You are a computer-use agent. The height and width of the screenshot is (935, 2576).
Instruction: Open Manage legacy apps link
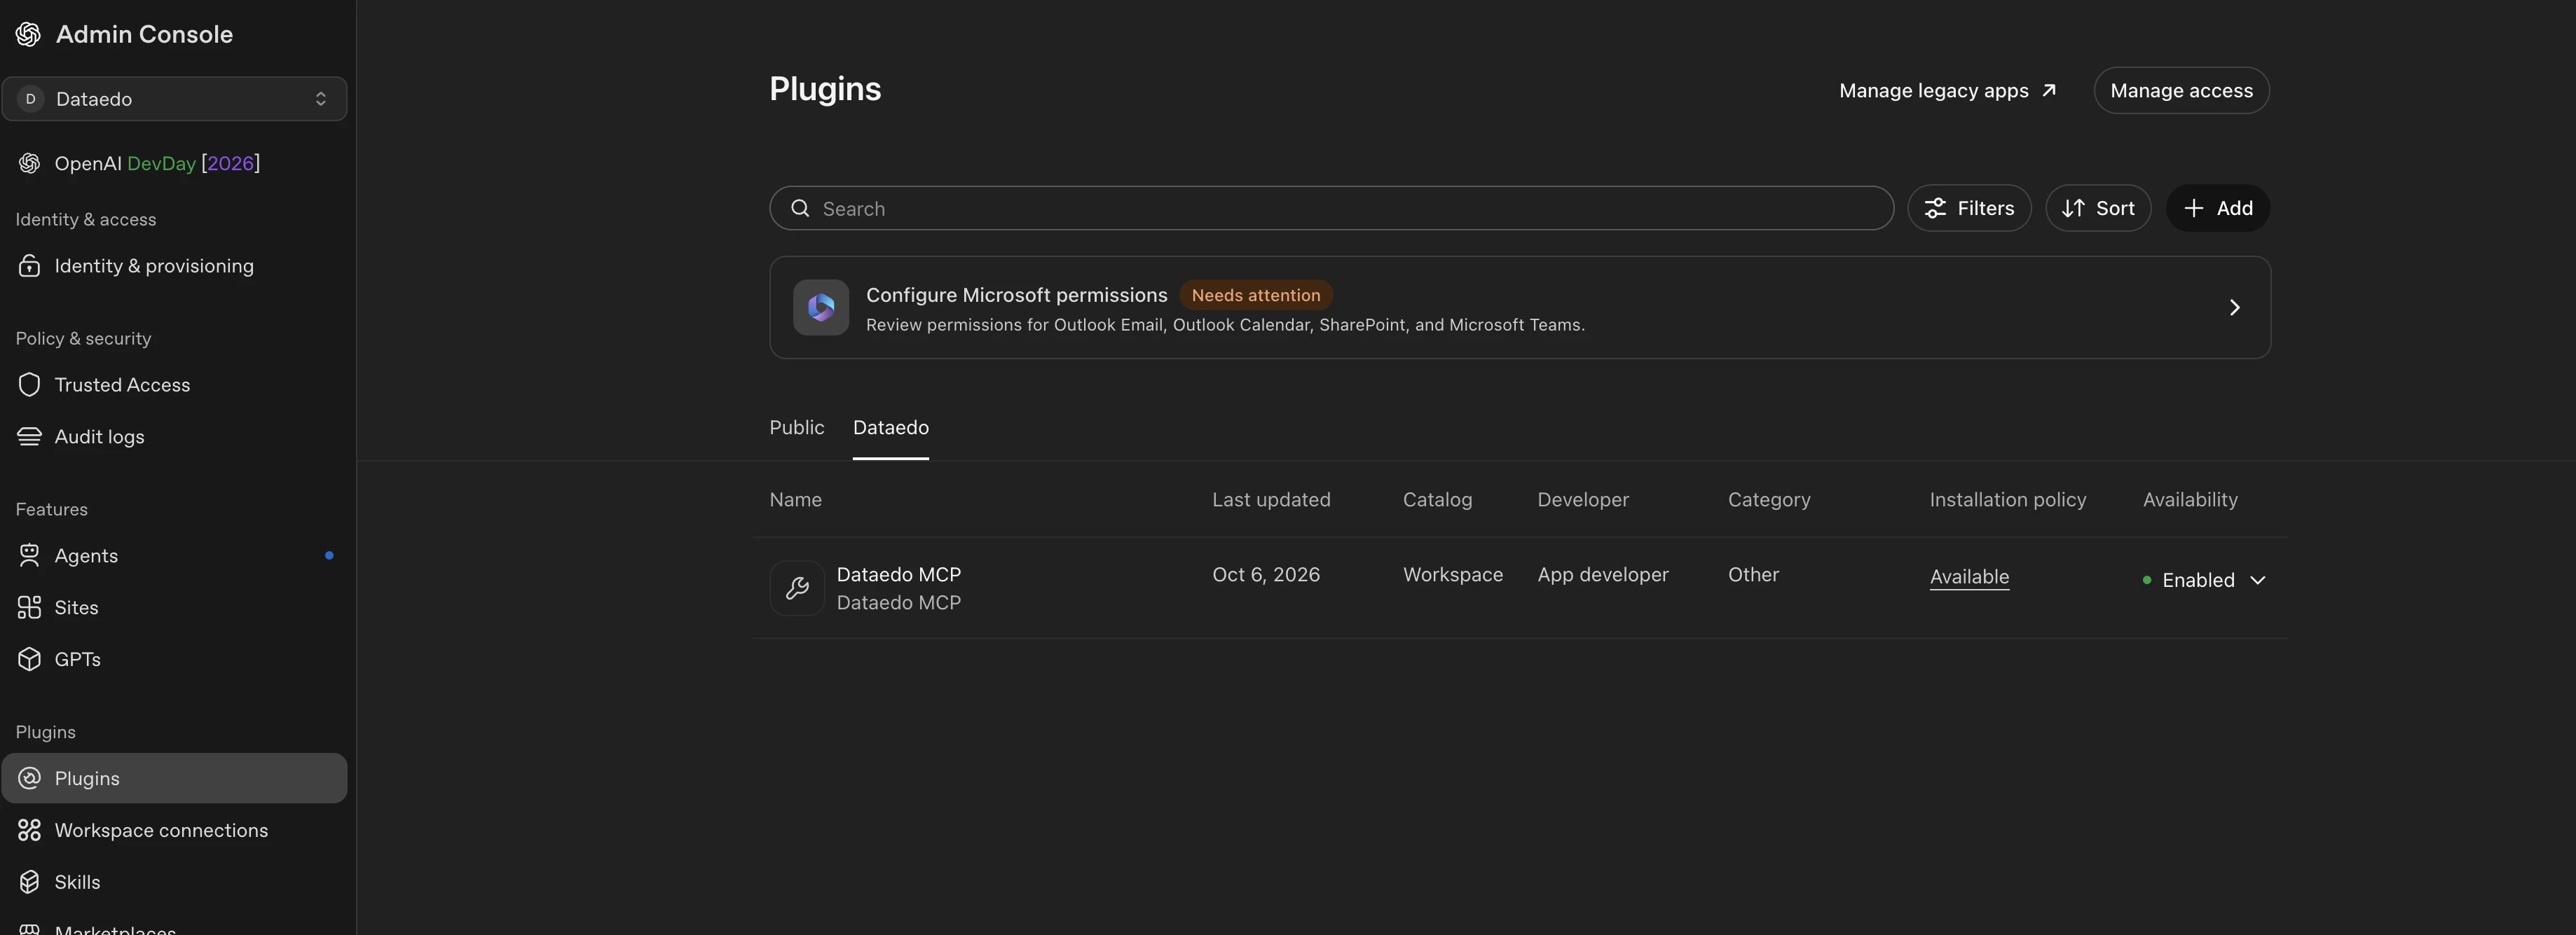pos(1947,91)
